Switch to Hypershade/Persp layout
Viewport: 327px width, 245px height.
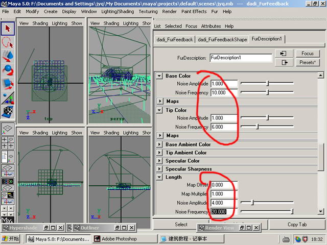[8, 184]
